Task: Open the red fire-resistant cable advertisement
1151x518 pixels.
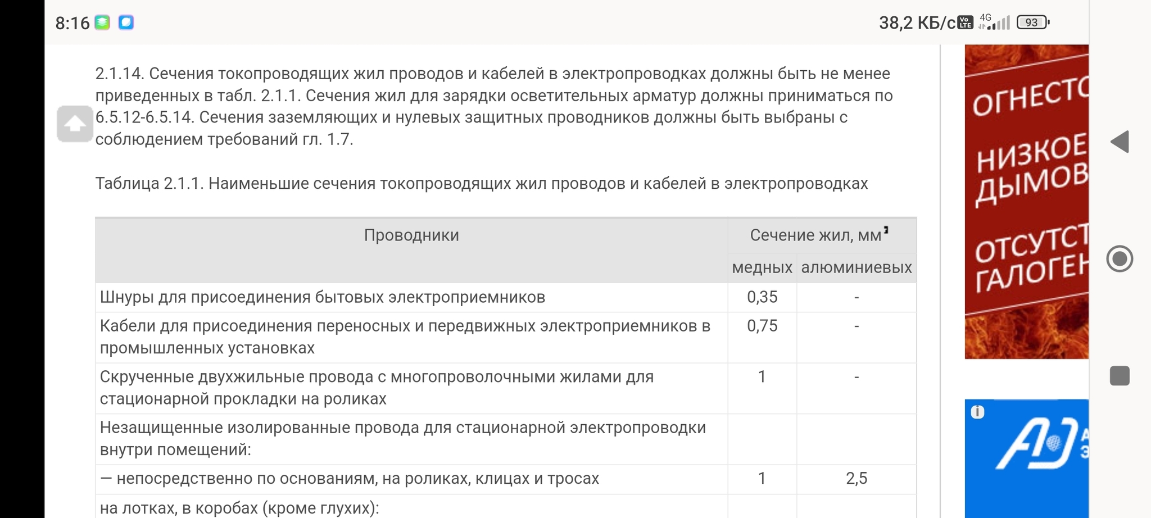Action: (1026, 201)
